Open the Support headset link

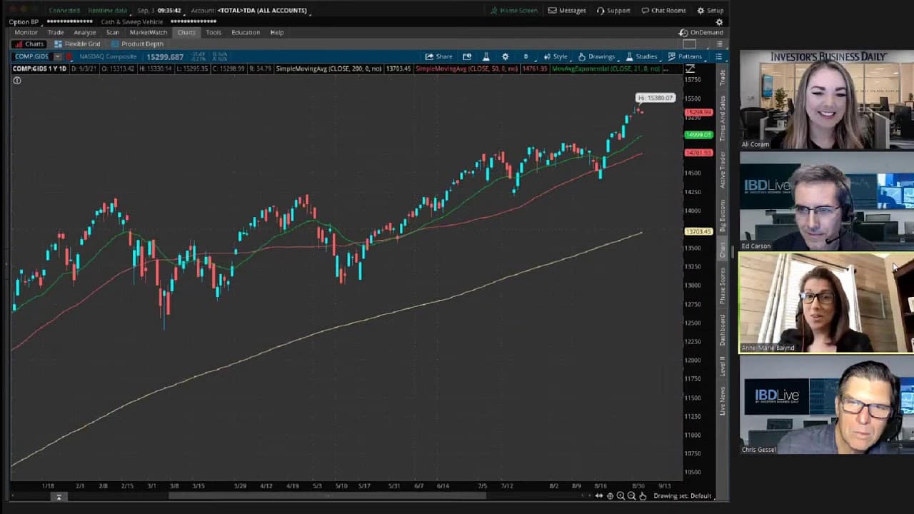(x=613, y=11)
